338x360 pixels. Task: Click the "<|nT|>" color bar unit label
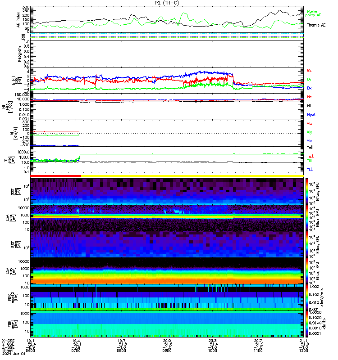(x=324, y=324)
